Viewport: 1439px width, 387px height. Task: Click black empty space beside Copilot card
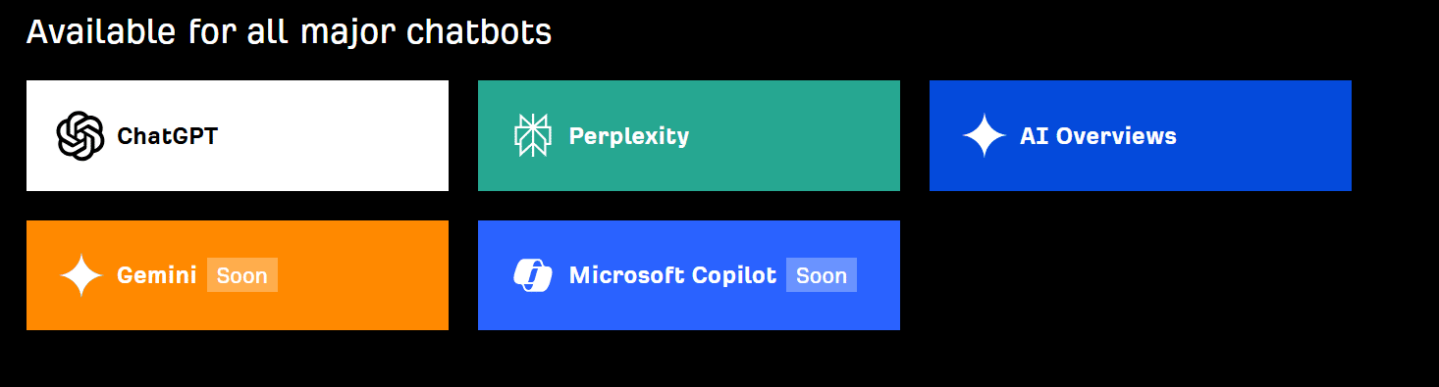1139,275
